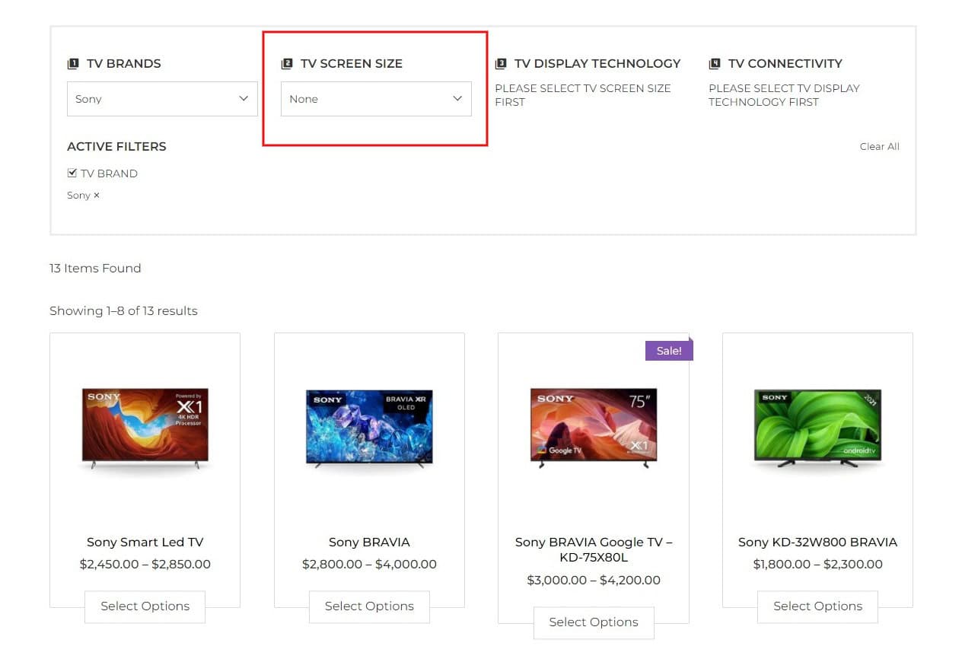962x646 pixels.
Task: Click the ACTIVE FILTERS heading
Action: tap(116, 147)
